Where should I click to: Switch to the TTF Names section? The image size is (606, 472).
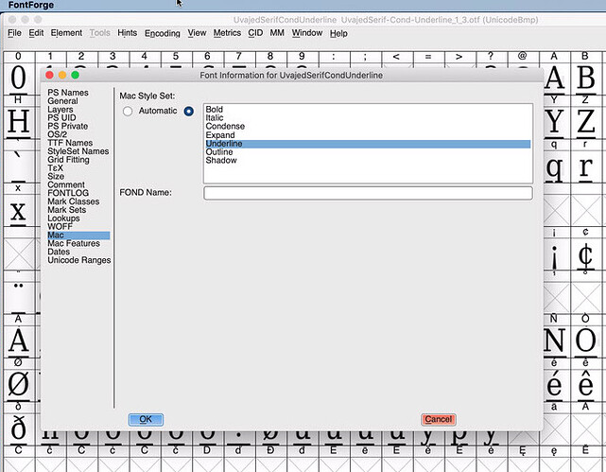click(x=70, y=143)
